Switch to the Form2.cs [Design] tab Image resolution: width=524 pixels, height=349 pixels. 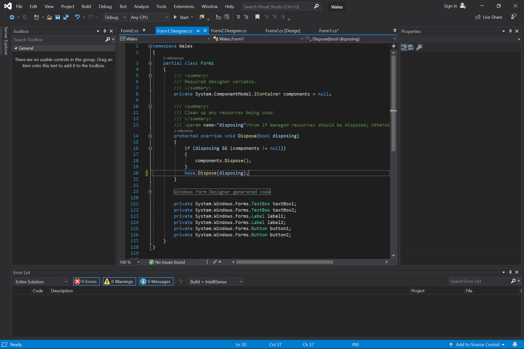(282, 31)
